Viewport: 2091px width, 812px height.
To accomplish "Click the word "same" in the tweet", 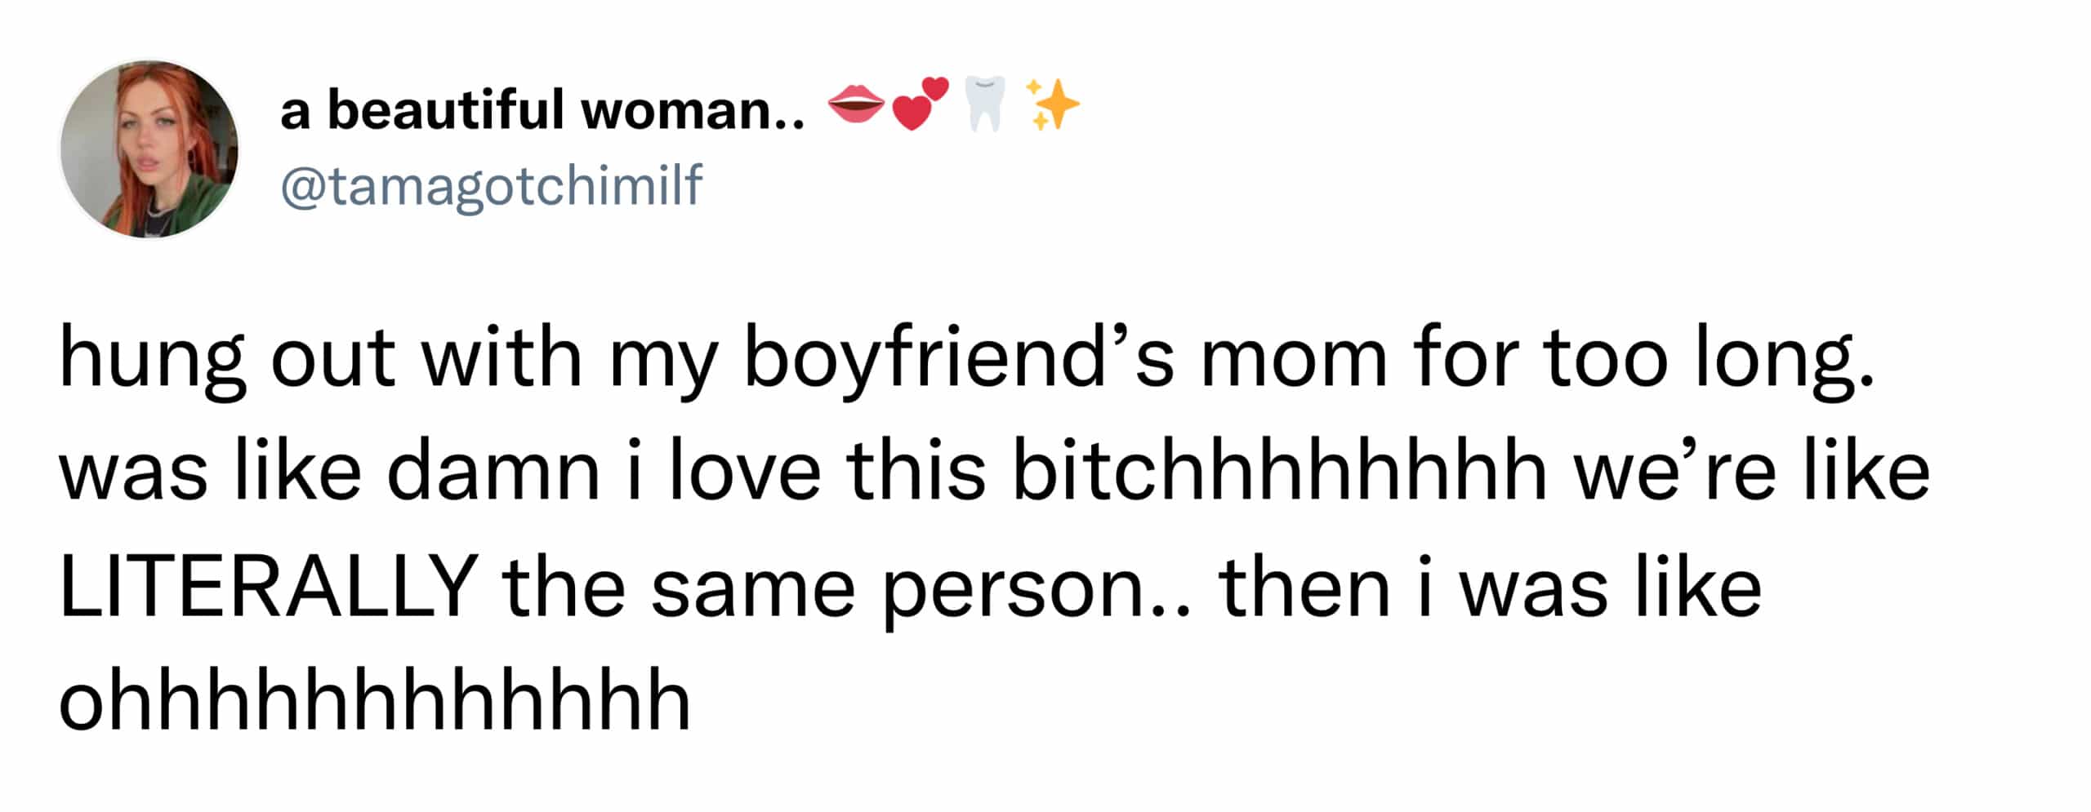I will pyautogui.click(x=752, y=587).
